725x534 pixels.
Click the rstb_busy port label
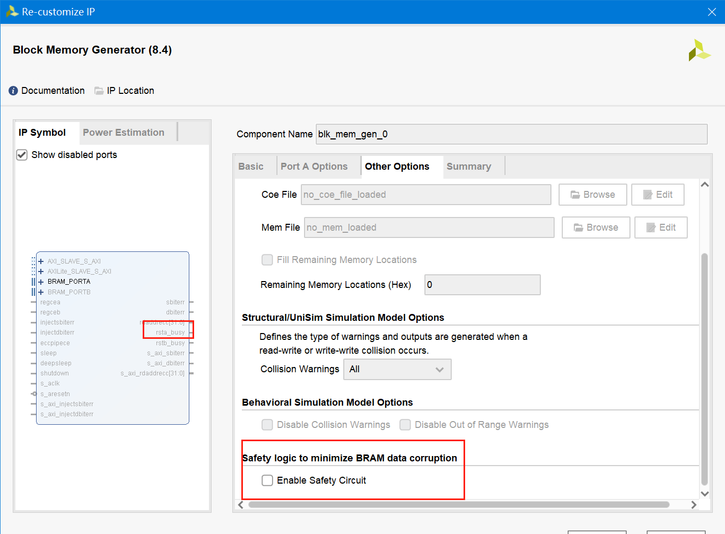click(170, 343)
